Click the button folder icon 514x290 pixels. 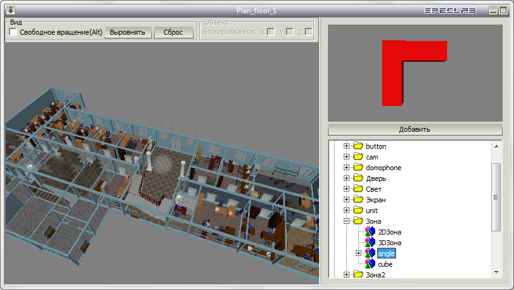[x=358, y=146]
